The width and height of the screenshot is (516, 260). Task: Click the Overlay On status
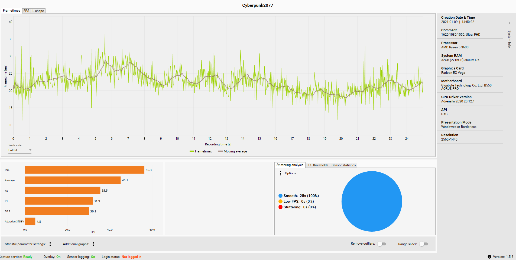point(59,257)
